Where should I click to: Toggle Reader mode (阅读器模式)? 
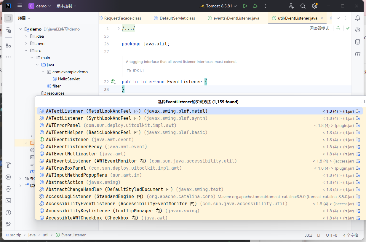tap(319, 28)
